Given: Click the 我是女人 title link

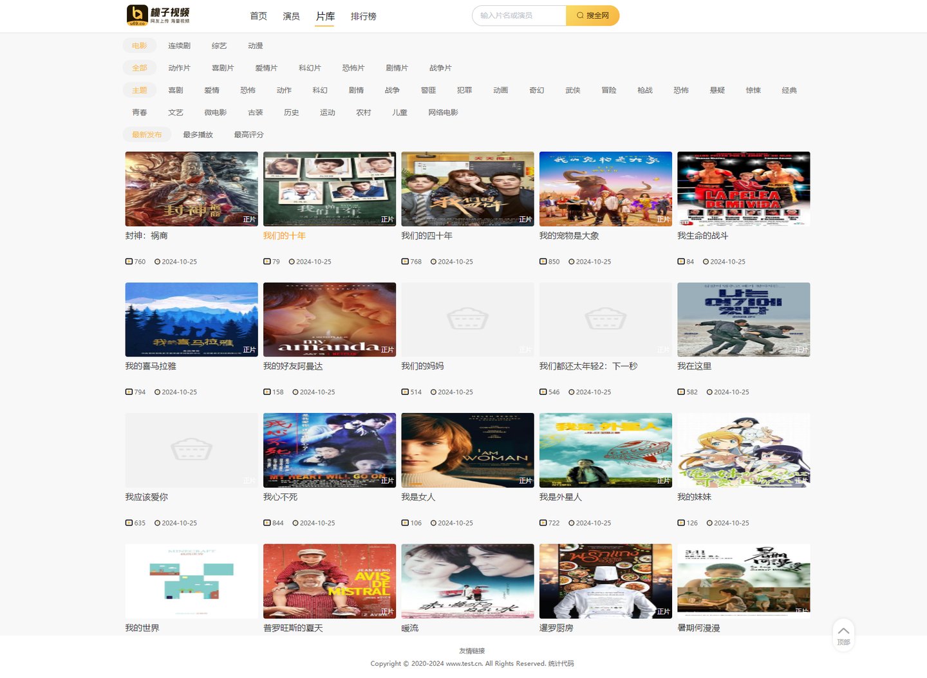Looking at the screenshot, I should 418,497.
